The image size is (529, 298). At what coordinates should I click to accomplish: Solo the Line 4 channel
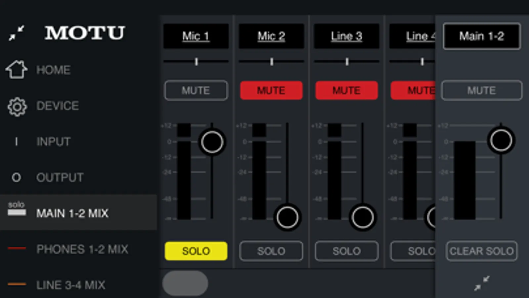pos(413,251)
